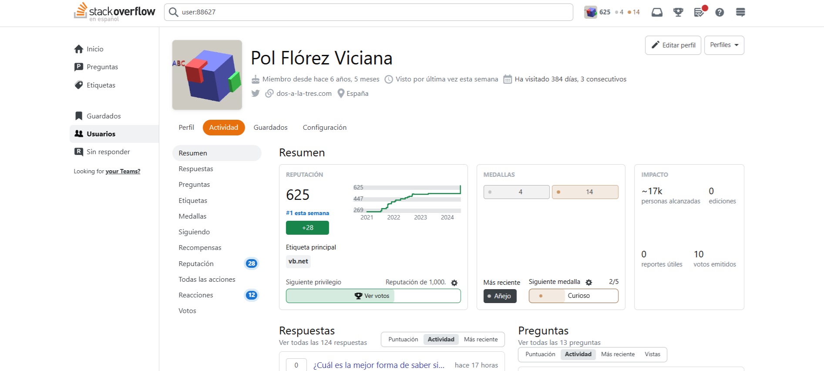Switch to the Perfil tab

pos(186,127)
